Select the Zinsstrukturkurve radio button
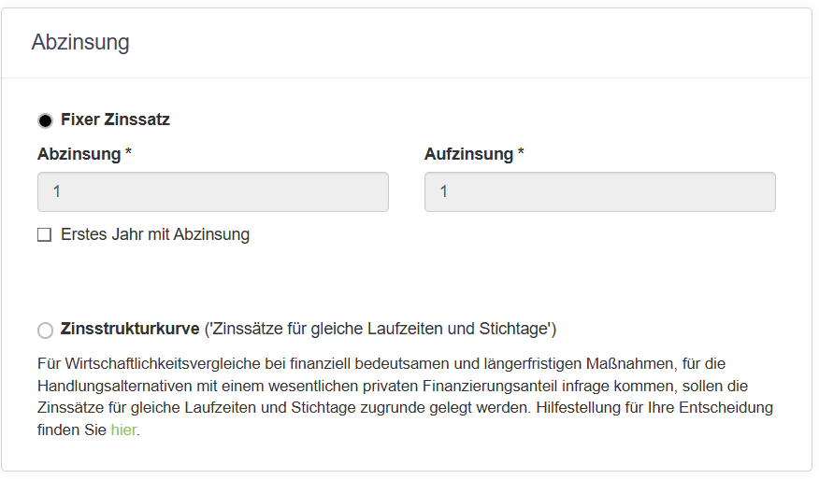The width and height of the screenshot is (819, 479). 45,330
